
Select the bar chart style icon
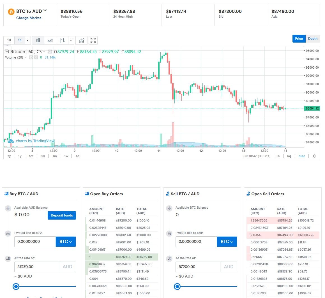click(x=62, y=40)
